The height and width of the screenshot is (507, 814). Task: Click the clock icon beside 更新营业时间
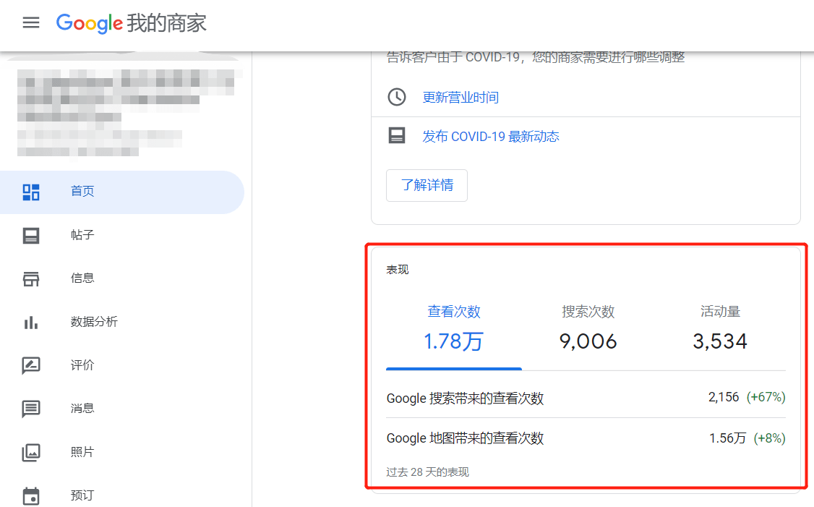[x=397, y=97]
